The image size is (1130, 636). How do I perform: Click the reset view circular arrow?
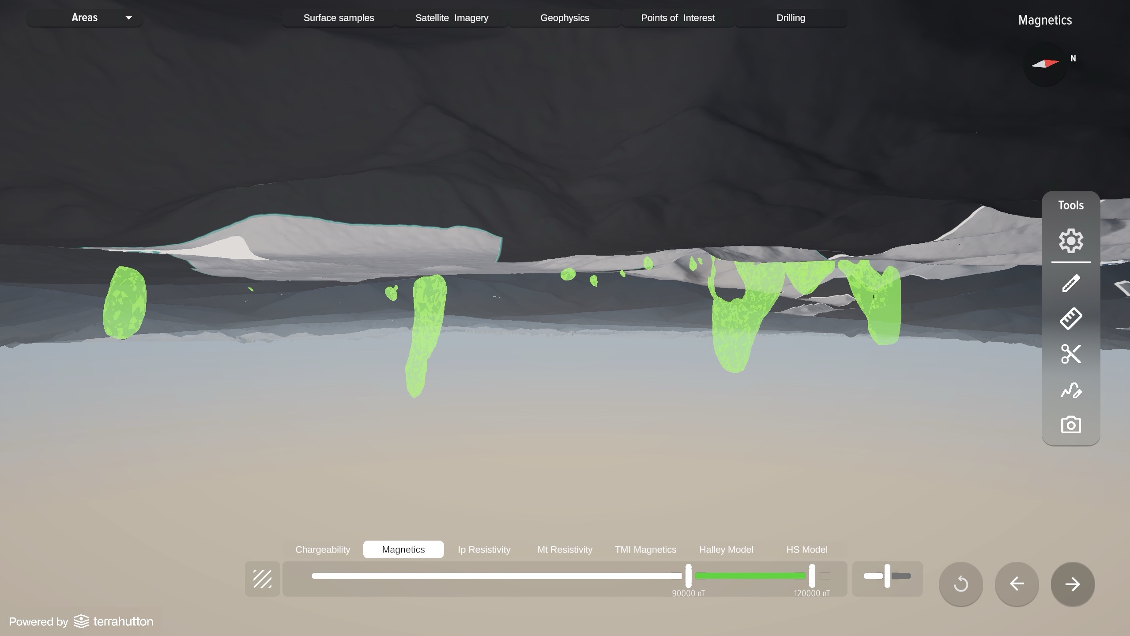[960, 584]
